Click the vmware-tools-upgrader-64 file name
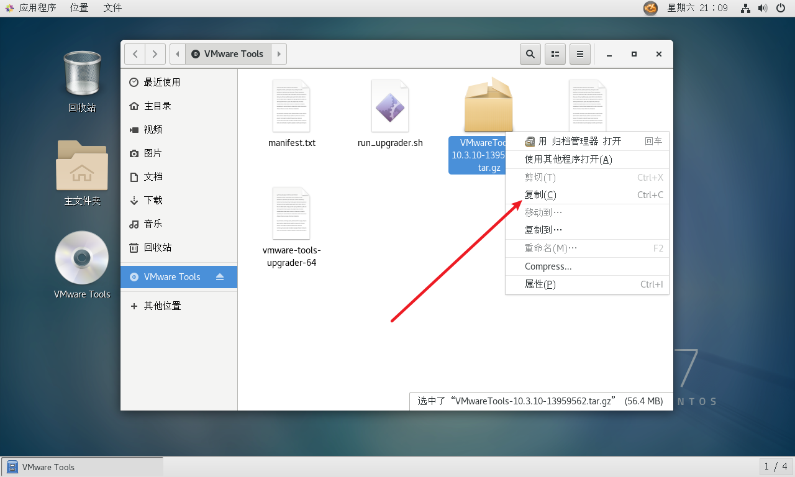 292,257
